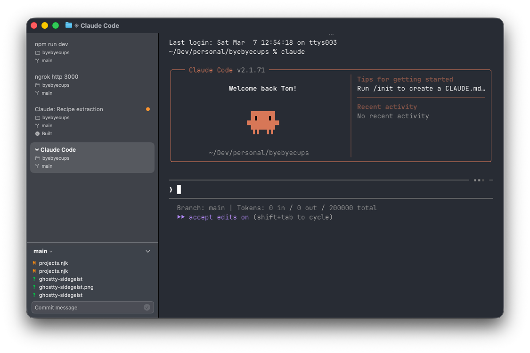Click branch icon under ngrok http 3000
The width and height of the screenshot is (530, 353).
point(37,93)
